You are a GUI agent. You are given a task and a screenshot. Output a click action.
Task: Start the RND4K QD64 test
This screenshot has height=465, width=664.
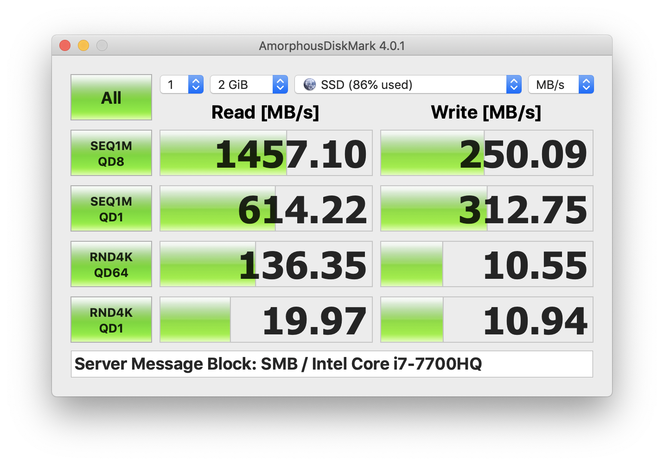111,264
